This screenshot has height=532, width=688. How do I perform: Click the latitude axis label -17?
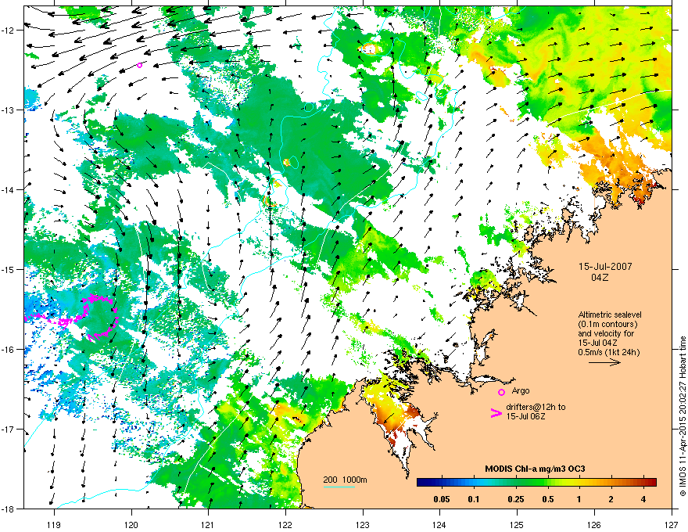[x=8, y=429]
